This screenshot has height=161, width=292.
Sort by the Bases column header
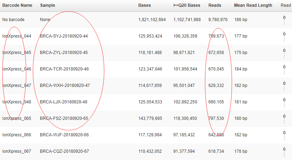tap(145, 5)
